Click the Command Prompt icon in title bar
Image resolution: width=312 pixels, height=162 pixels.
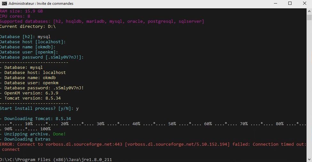point(4,4)
